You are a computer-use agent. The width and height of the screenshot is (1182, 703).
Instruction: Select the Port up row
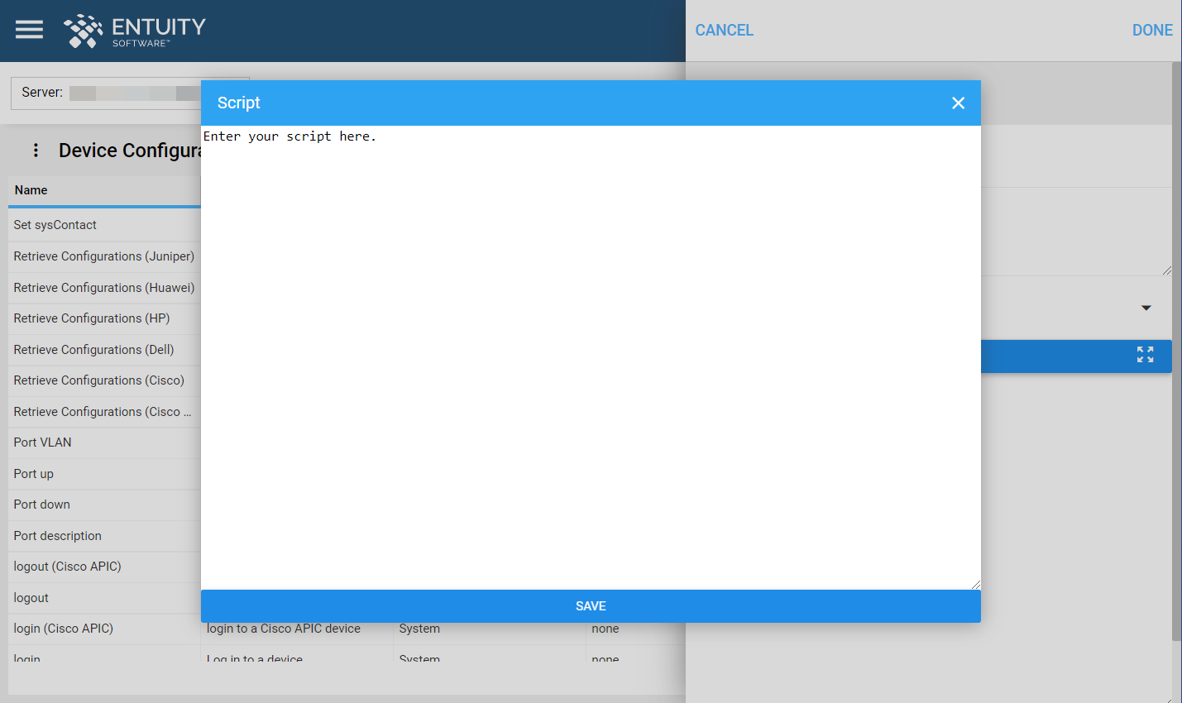104,474
